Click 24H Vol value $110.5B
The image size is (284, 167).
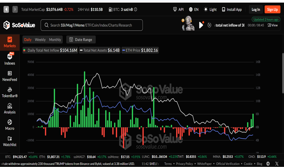(97, 9)
